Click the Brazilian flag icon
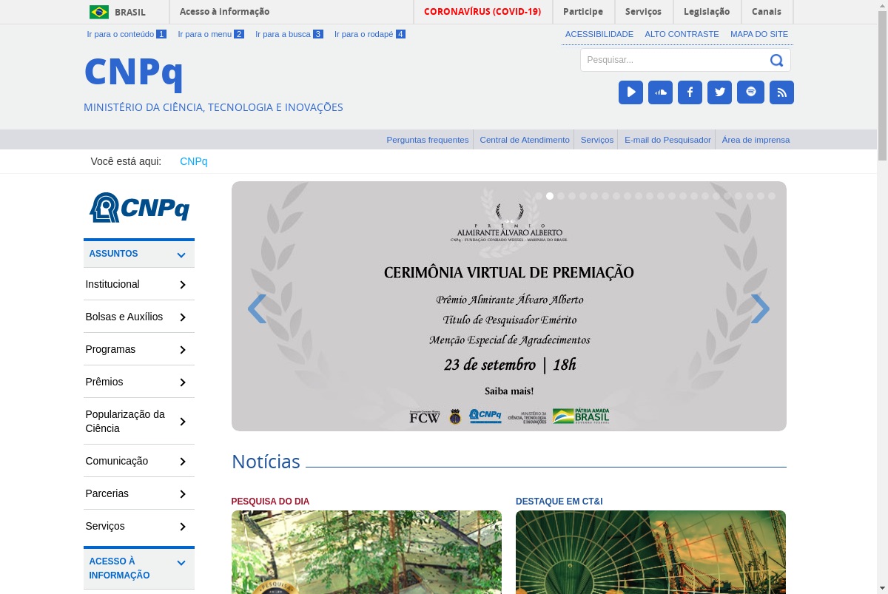 click(99, 12)
